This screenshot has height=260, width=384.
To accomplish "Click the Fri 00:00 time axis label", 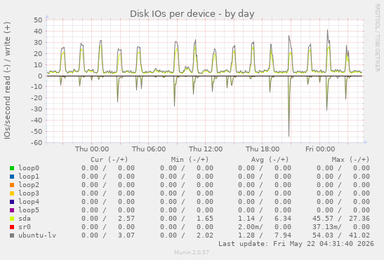I will click(320, 149).
